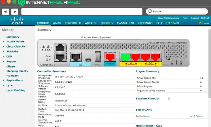
Task: Click software version 8.5.131.0
Action: (60, 87)
